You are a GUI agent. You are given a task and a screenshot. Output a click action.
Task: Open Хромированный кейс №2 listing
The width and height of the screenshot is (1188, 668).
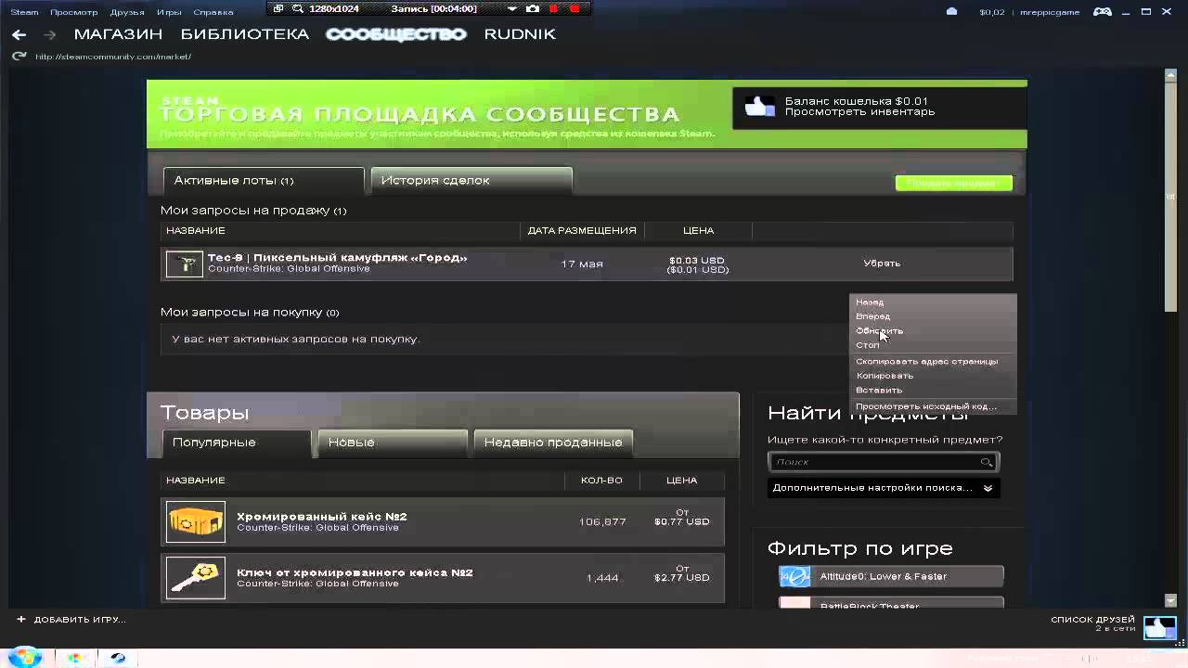[322, 517]
